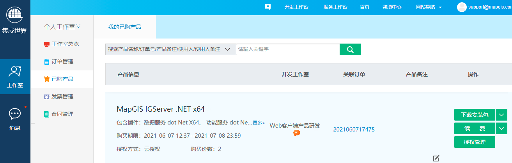The height and width of the screenshot is (163, 512).
Task: Select 已购产品 in the sidebar
Action: (x=62, y=79)
